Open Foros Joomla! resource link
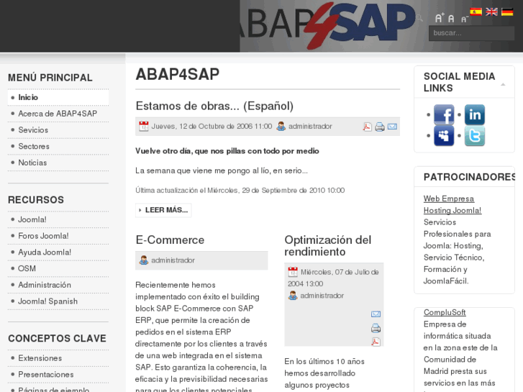Viewport: 523px width, 392px height. pos(43,236)
